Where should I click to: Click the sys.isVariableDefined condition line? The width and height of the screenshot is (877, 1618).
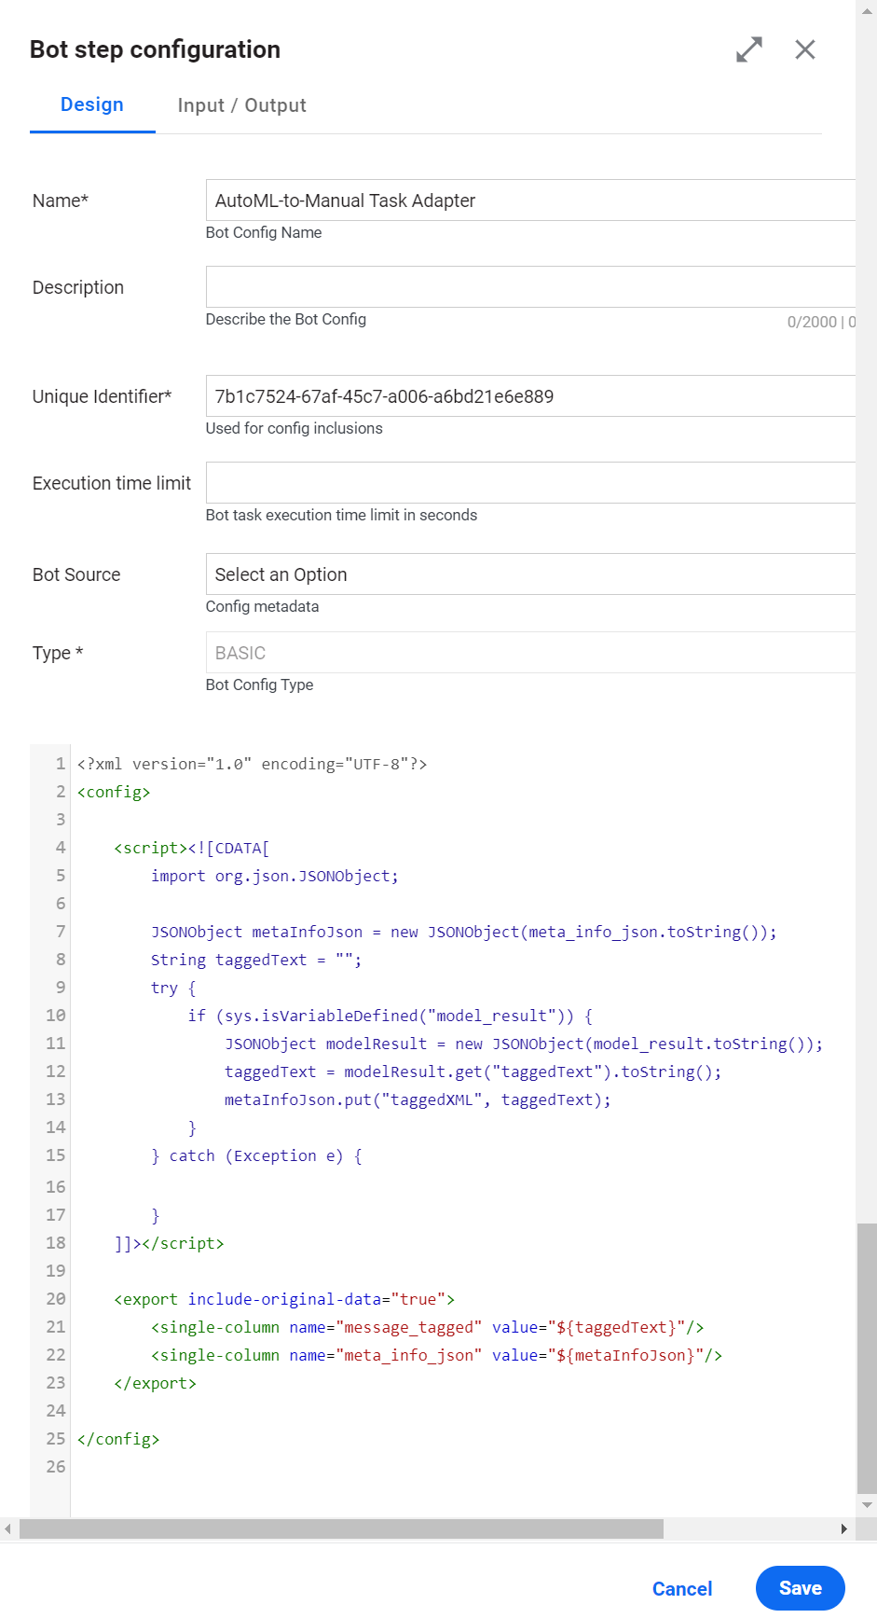click(391, 1016)
